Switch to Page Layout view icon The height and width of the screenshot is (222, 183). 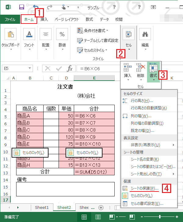98,217
